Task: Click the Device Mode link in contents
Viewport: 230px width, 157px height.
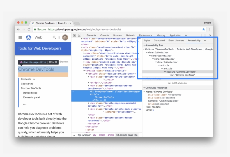Action: (x=30, y=93)
